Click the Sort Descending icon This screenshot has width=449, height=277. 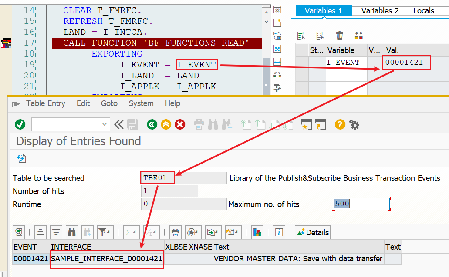(x=56, y=232)
